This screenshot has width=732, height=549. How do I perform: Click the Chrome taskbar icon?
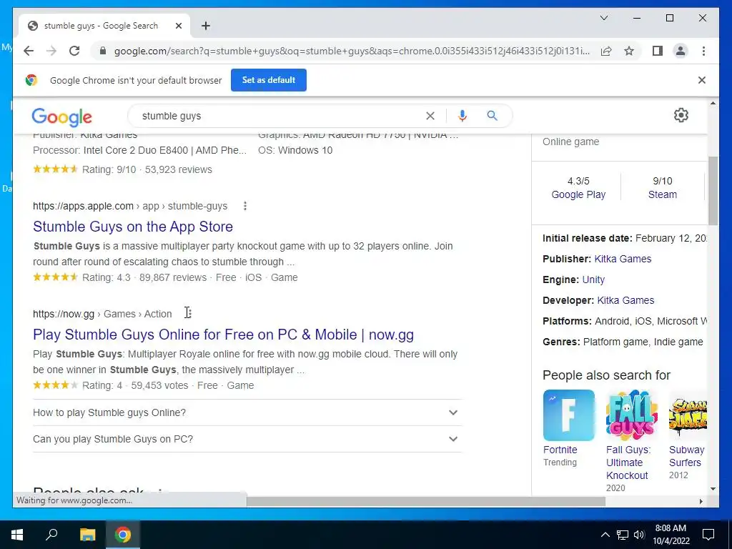[123, 535]
